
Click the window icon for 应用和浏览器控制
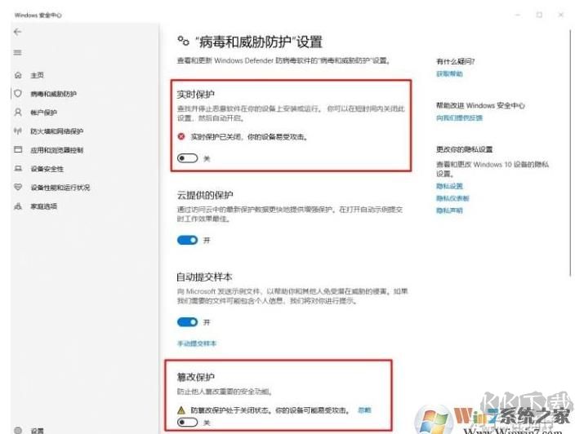(x=18, y=149)
